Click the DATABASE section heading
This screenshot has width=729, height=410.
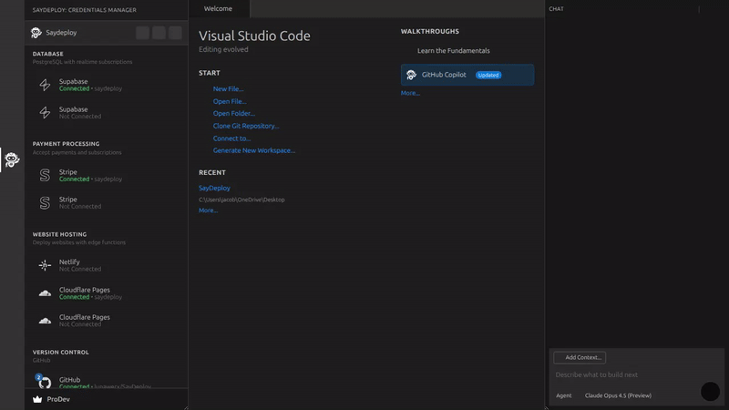(x=48, y=54)
